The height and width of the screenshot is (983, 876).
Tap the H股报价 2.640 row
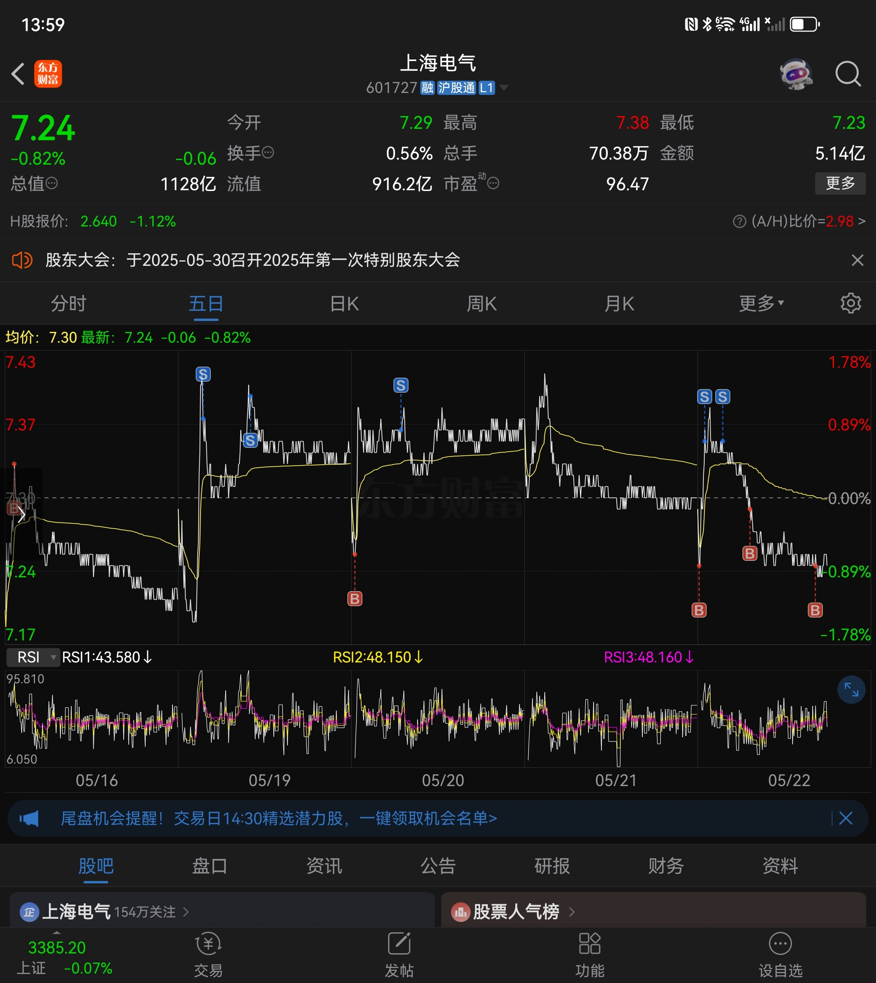(93, 221)
